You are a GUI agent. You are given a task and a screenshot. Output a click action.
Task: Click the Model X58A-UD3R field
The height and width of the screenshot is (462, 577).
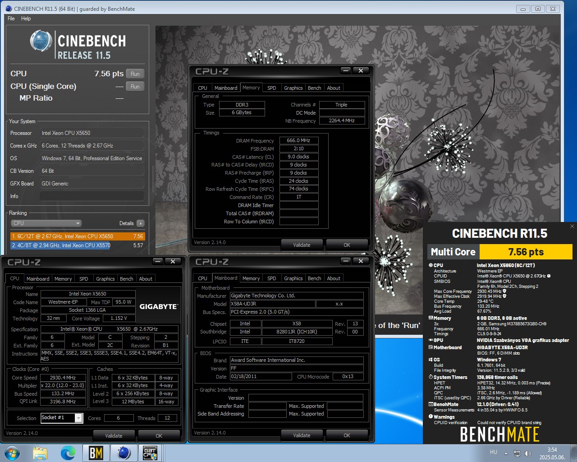tap(272, 304)
